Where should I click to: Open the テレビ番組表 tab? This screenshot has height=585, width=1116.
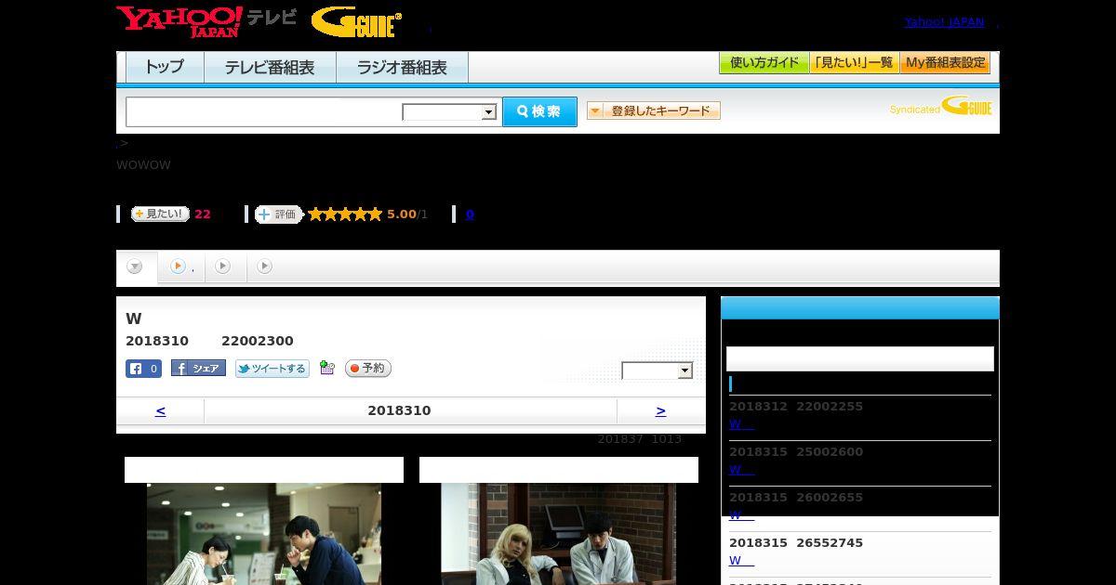(270, 68)
